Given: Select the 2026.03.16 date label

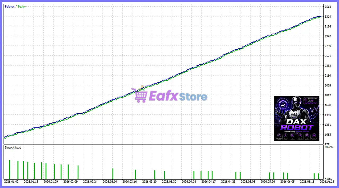Looking at the screenshot, I should (130, 182).
